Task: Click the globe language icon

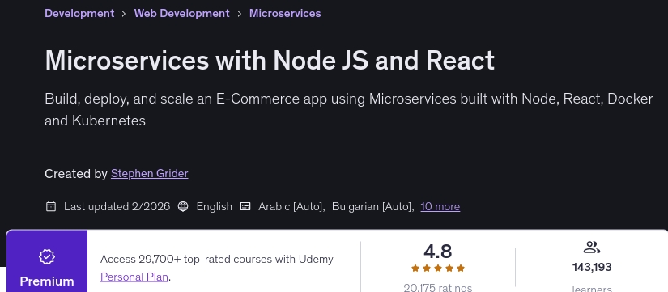Action: click(x=183, y=207)
